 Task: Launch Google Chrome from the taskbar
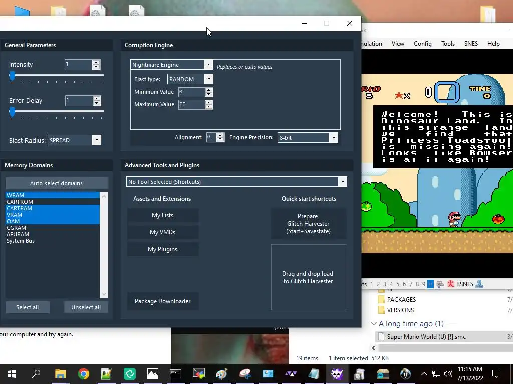tap(84, 373)
